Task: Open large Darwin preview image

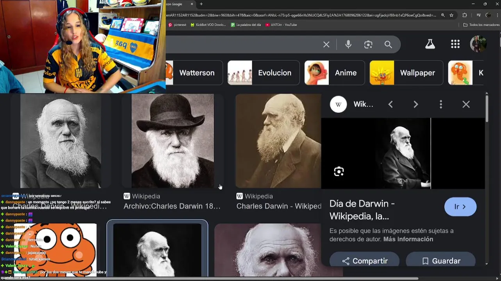Action: click(x=403, y=153)
